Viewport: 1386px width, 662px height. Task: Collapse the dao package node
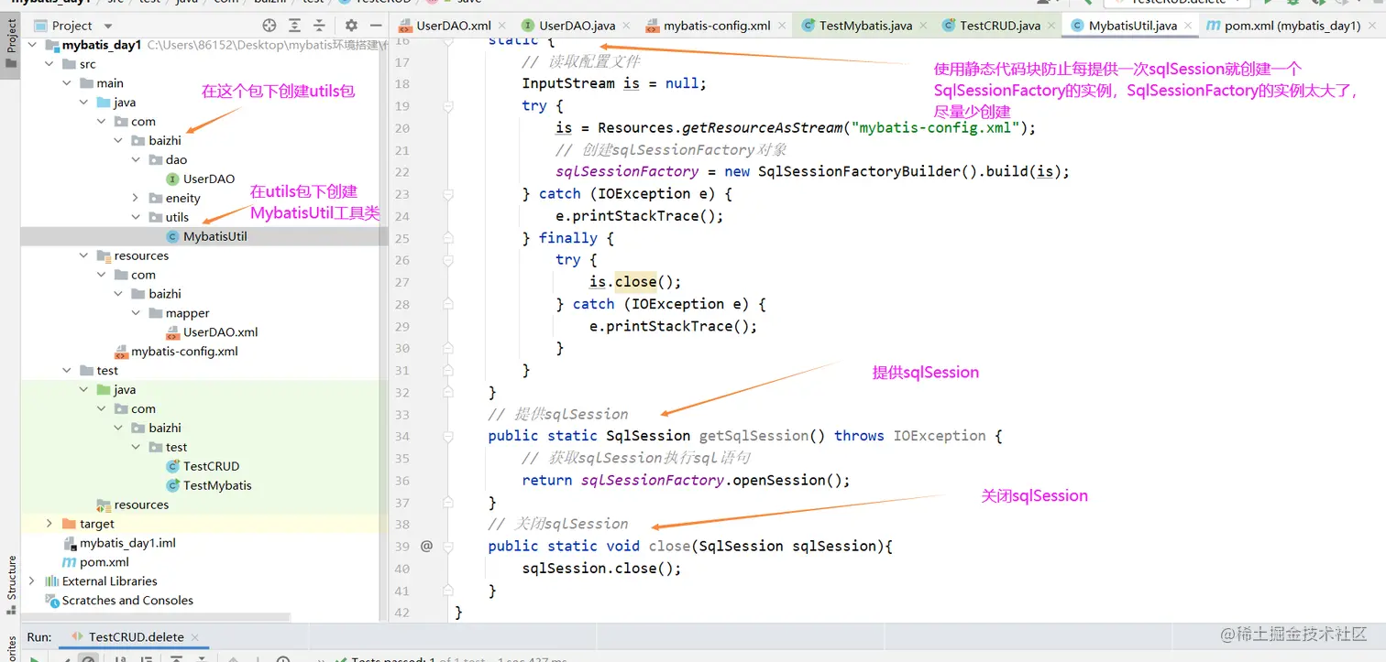tap(136, 160)
